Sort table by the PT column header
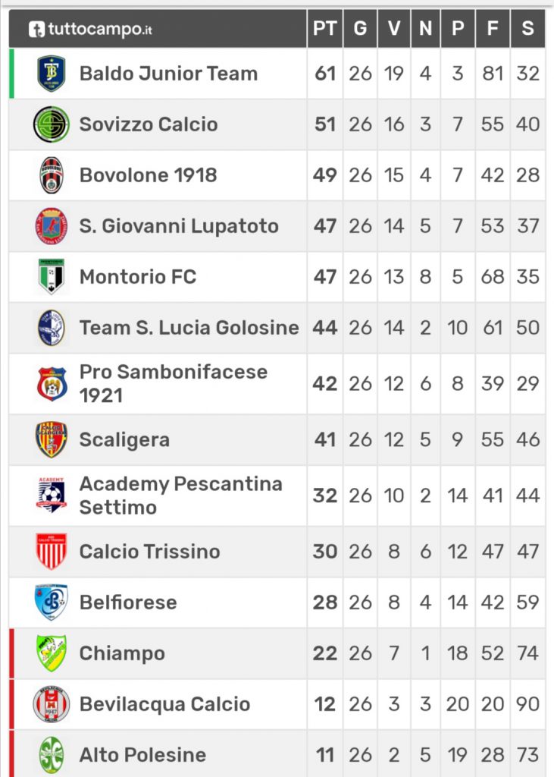The width and height of the screenshot is (554, 777). (x=325, y=28)
